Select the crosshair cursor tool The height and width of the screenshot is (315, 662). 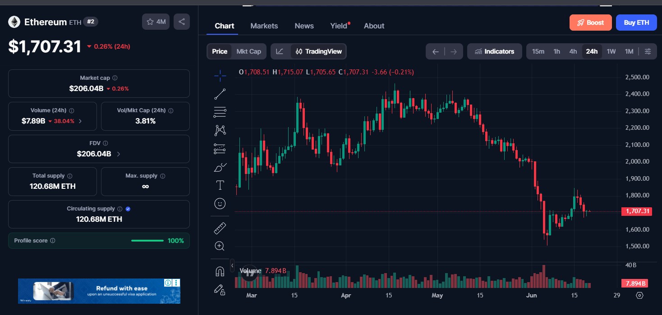pyautogui.click(x=220, y=76)
